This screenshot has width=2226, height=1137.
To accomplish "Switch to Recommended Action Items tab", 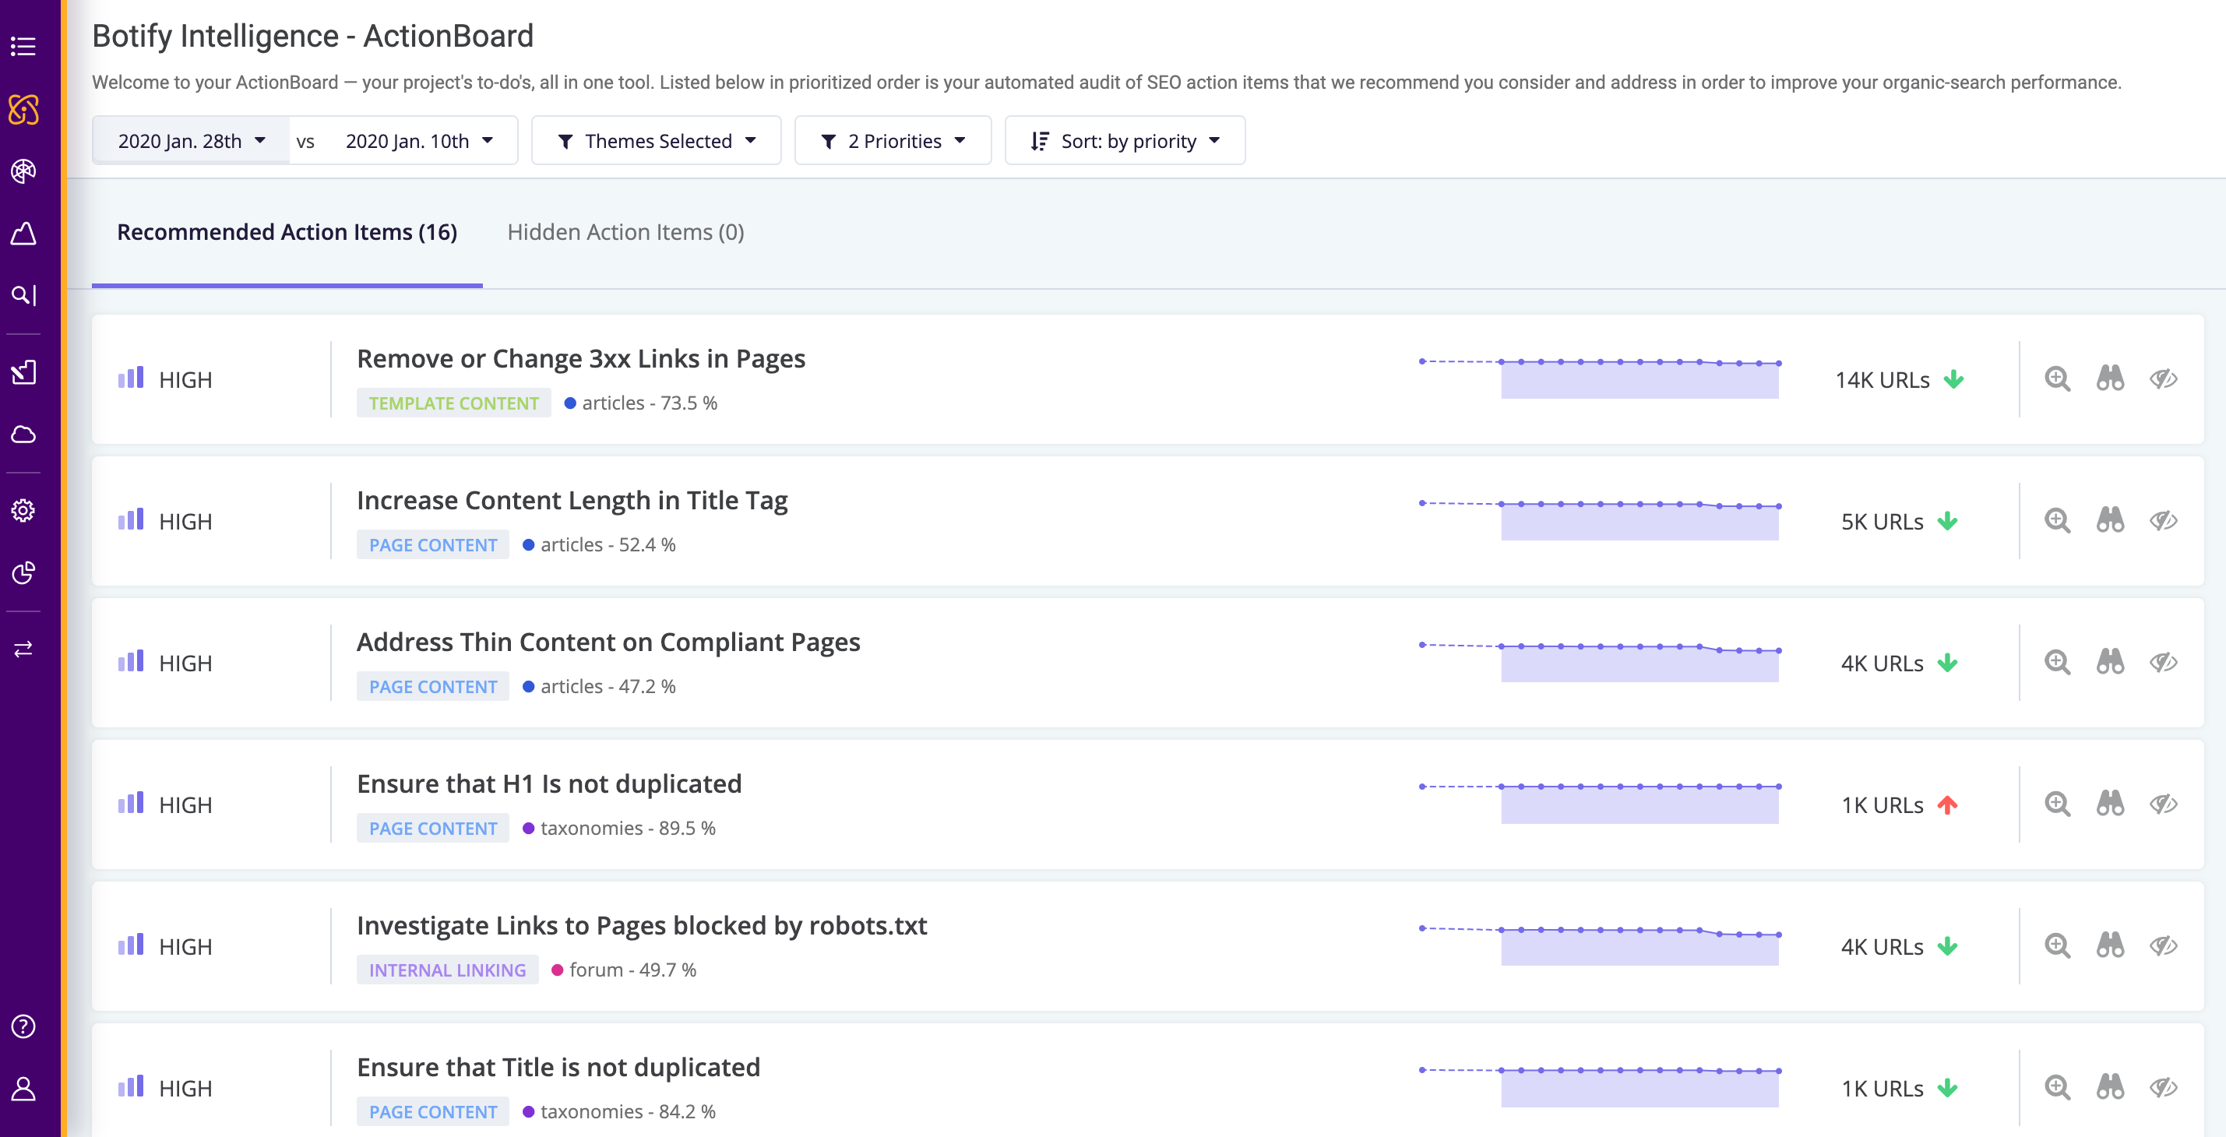I will [x=287, y=231].
